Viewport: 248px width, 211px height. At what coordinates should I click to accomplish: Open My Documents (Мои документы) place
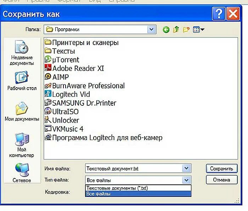point(22,111)
